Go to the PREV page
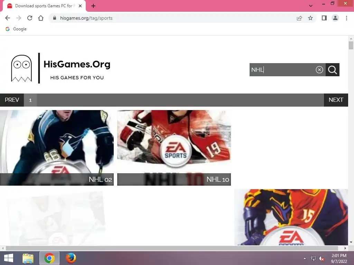 pyautogui.click(x=12, y=100)
